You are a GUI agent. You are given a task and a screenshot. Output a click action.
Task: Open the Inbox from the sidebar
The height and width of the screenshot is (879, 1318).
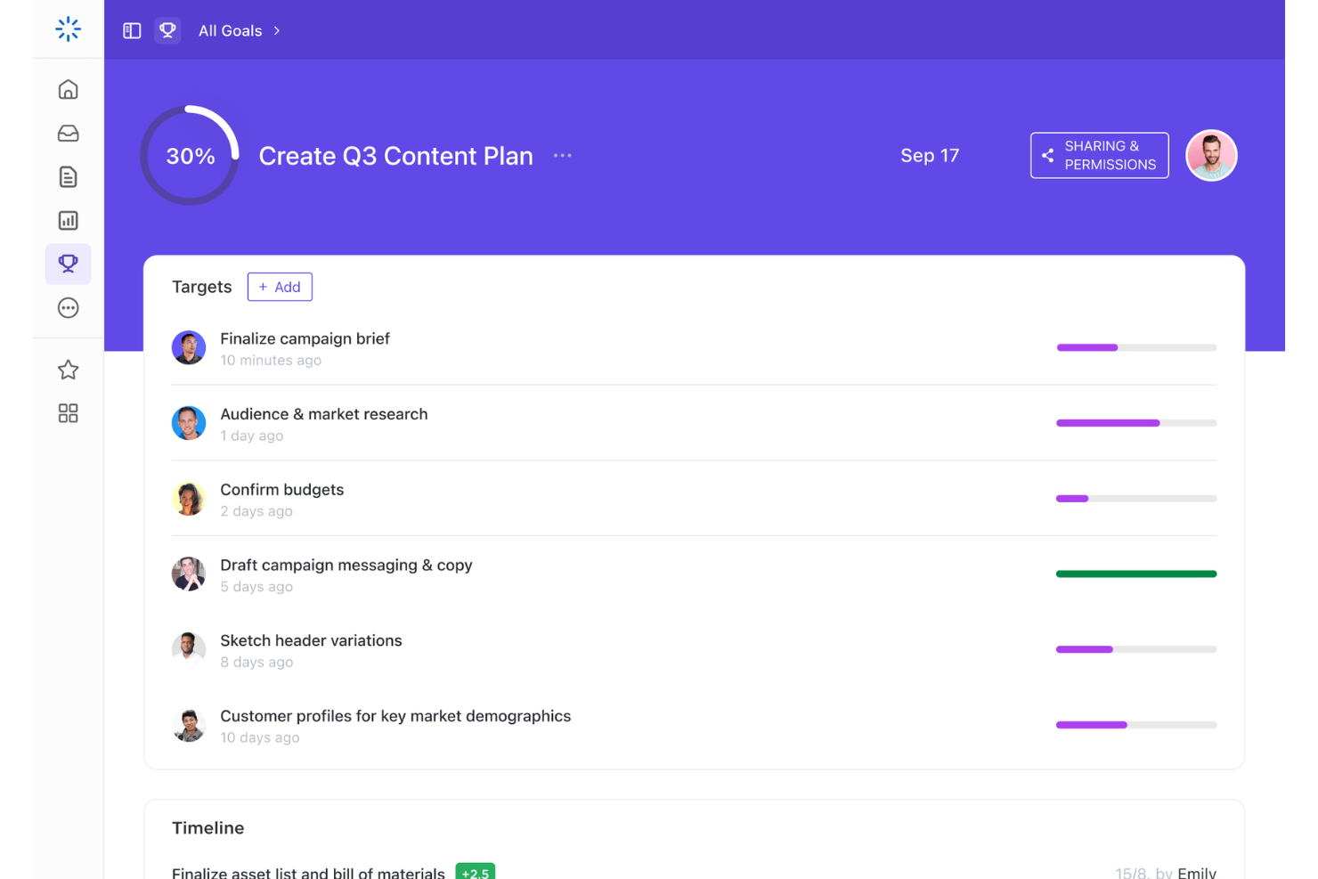click(68, 133)
